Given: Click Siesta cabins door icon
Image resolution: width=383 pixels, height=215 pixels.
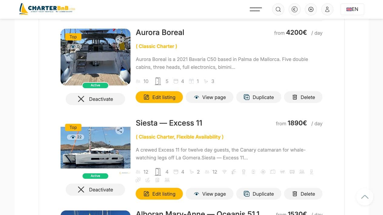Looking at the screenshot, I should [x=158, y=172].
